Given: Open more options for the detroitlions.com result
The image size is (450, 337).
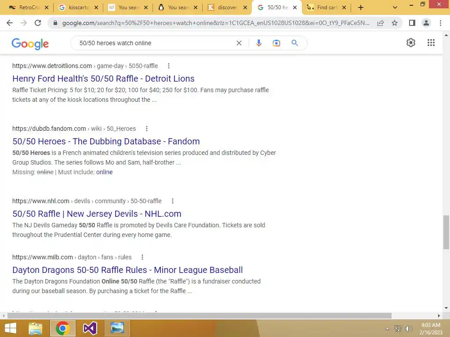Looking at the screenshot, I should click(x=169, y=66).
